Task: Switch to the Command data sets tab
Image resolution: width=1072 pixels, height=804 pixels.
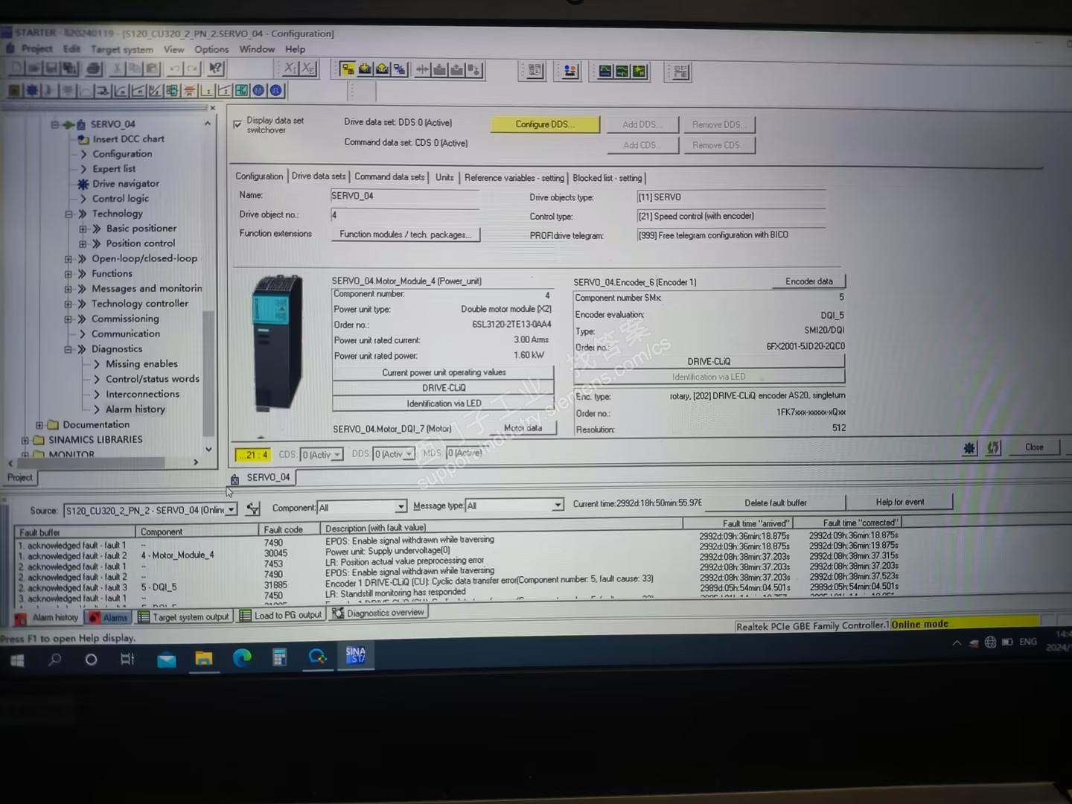Action: [x=389, y=177]
